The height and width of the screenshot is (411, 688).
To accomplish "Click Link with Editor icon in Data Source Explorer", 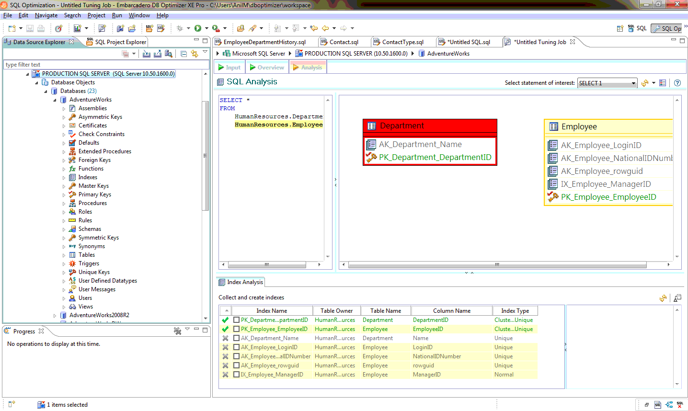I will 195,54.
